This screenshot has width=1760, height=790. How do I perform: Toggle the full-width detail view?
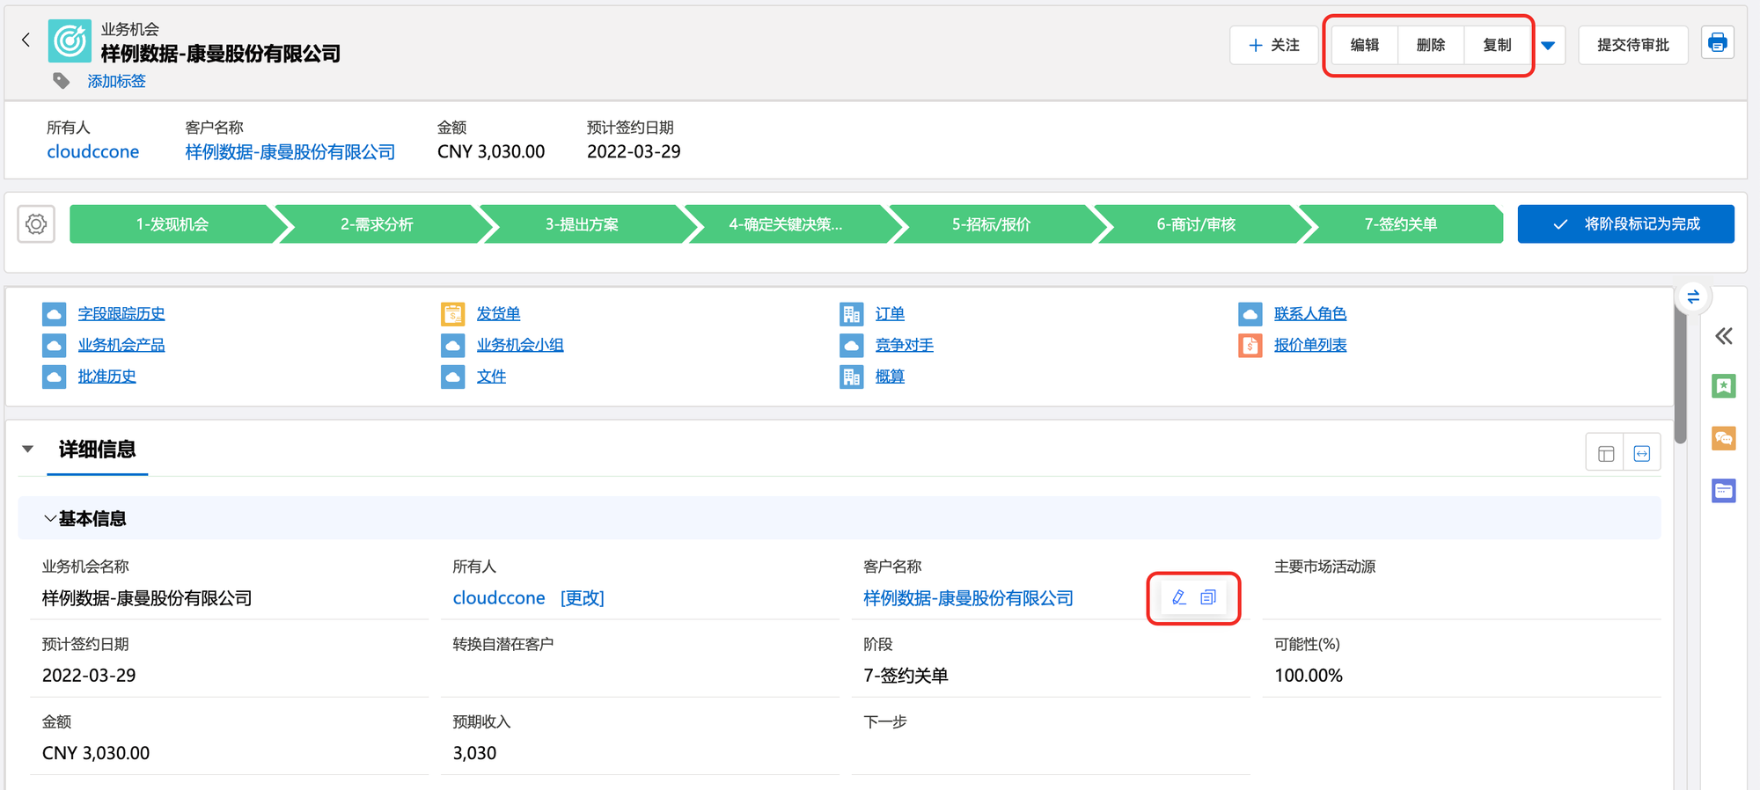tap(1642, 453)
